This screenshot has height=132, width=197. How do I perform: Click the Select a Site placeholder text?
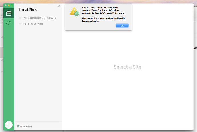(x=128, y=67)
